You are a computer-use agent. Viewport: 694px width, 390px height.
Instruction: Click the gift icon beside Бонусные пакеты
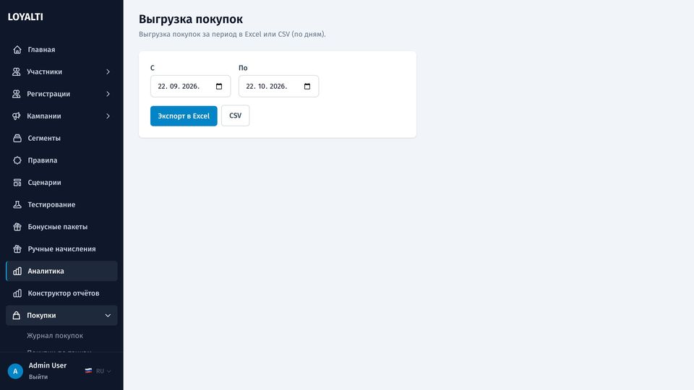coord(17,226)
